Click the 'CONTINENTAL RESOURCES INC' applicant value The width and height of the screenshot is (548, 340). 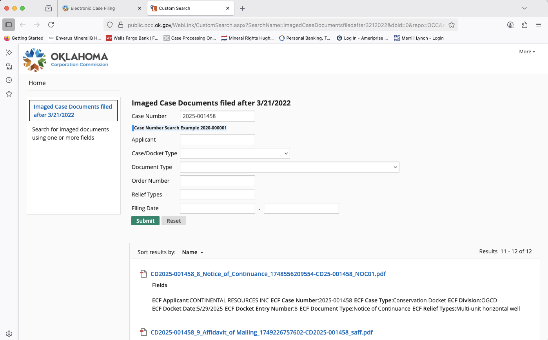point(229,300)
